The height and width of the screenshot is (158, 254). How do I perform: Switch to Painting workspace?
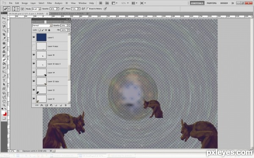[212, 3]
